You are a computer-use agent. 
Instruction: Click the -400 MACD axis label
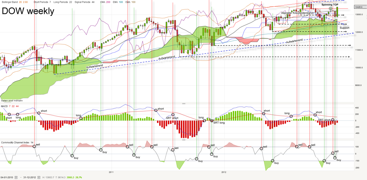358,133
